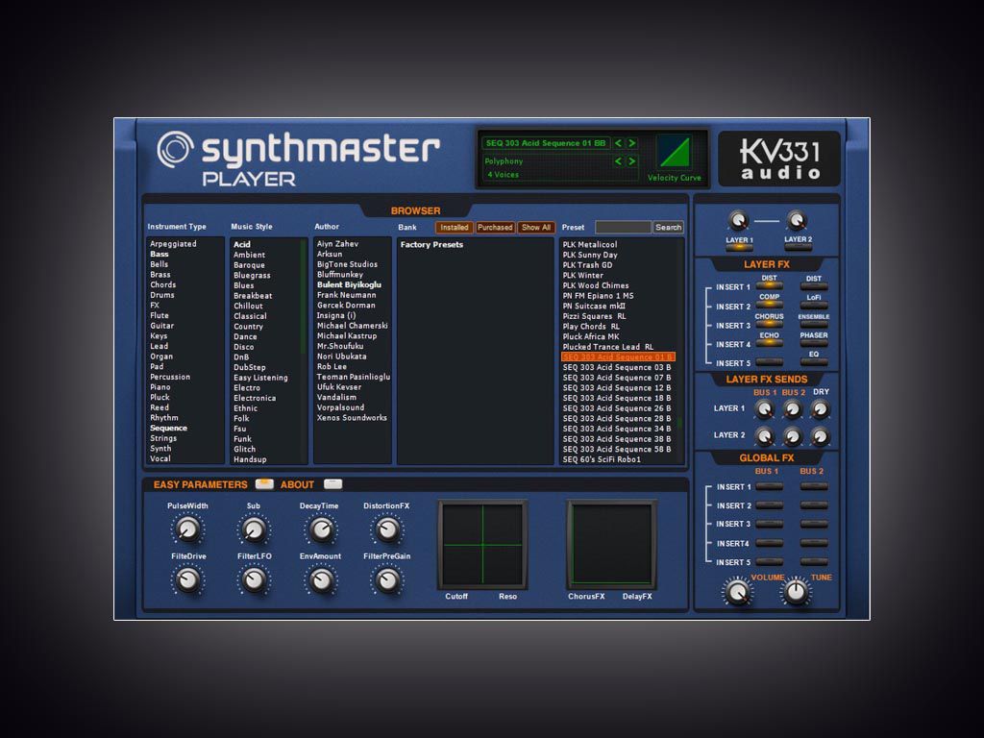Select the Factory Presets bank

pyautogui.click(x=431, y=244)
